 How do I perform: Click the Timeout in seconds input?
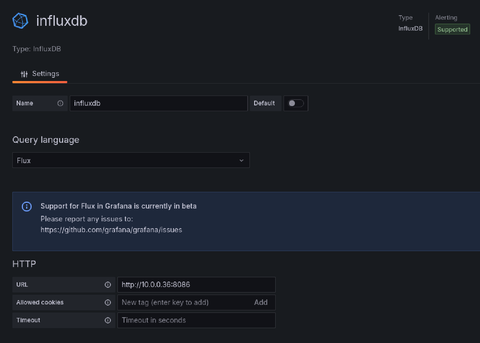click(196, 320)
